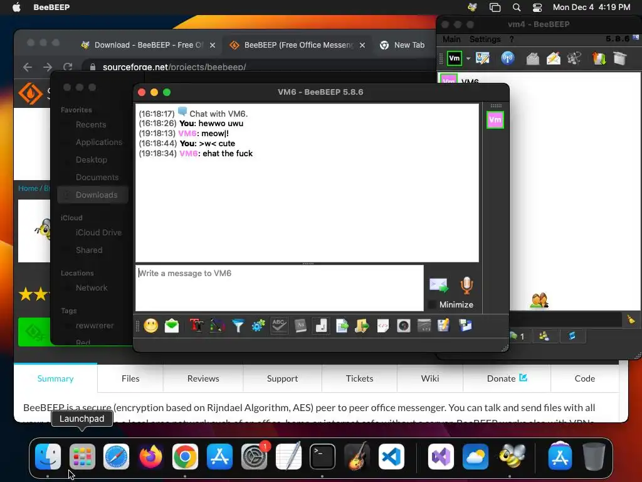
Task: Click the file transfer arrows icon in vm4
Action: pos(599,58)
